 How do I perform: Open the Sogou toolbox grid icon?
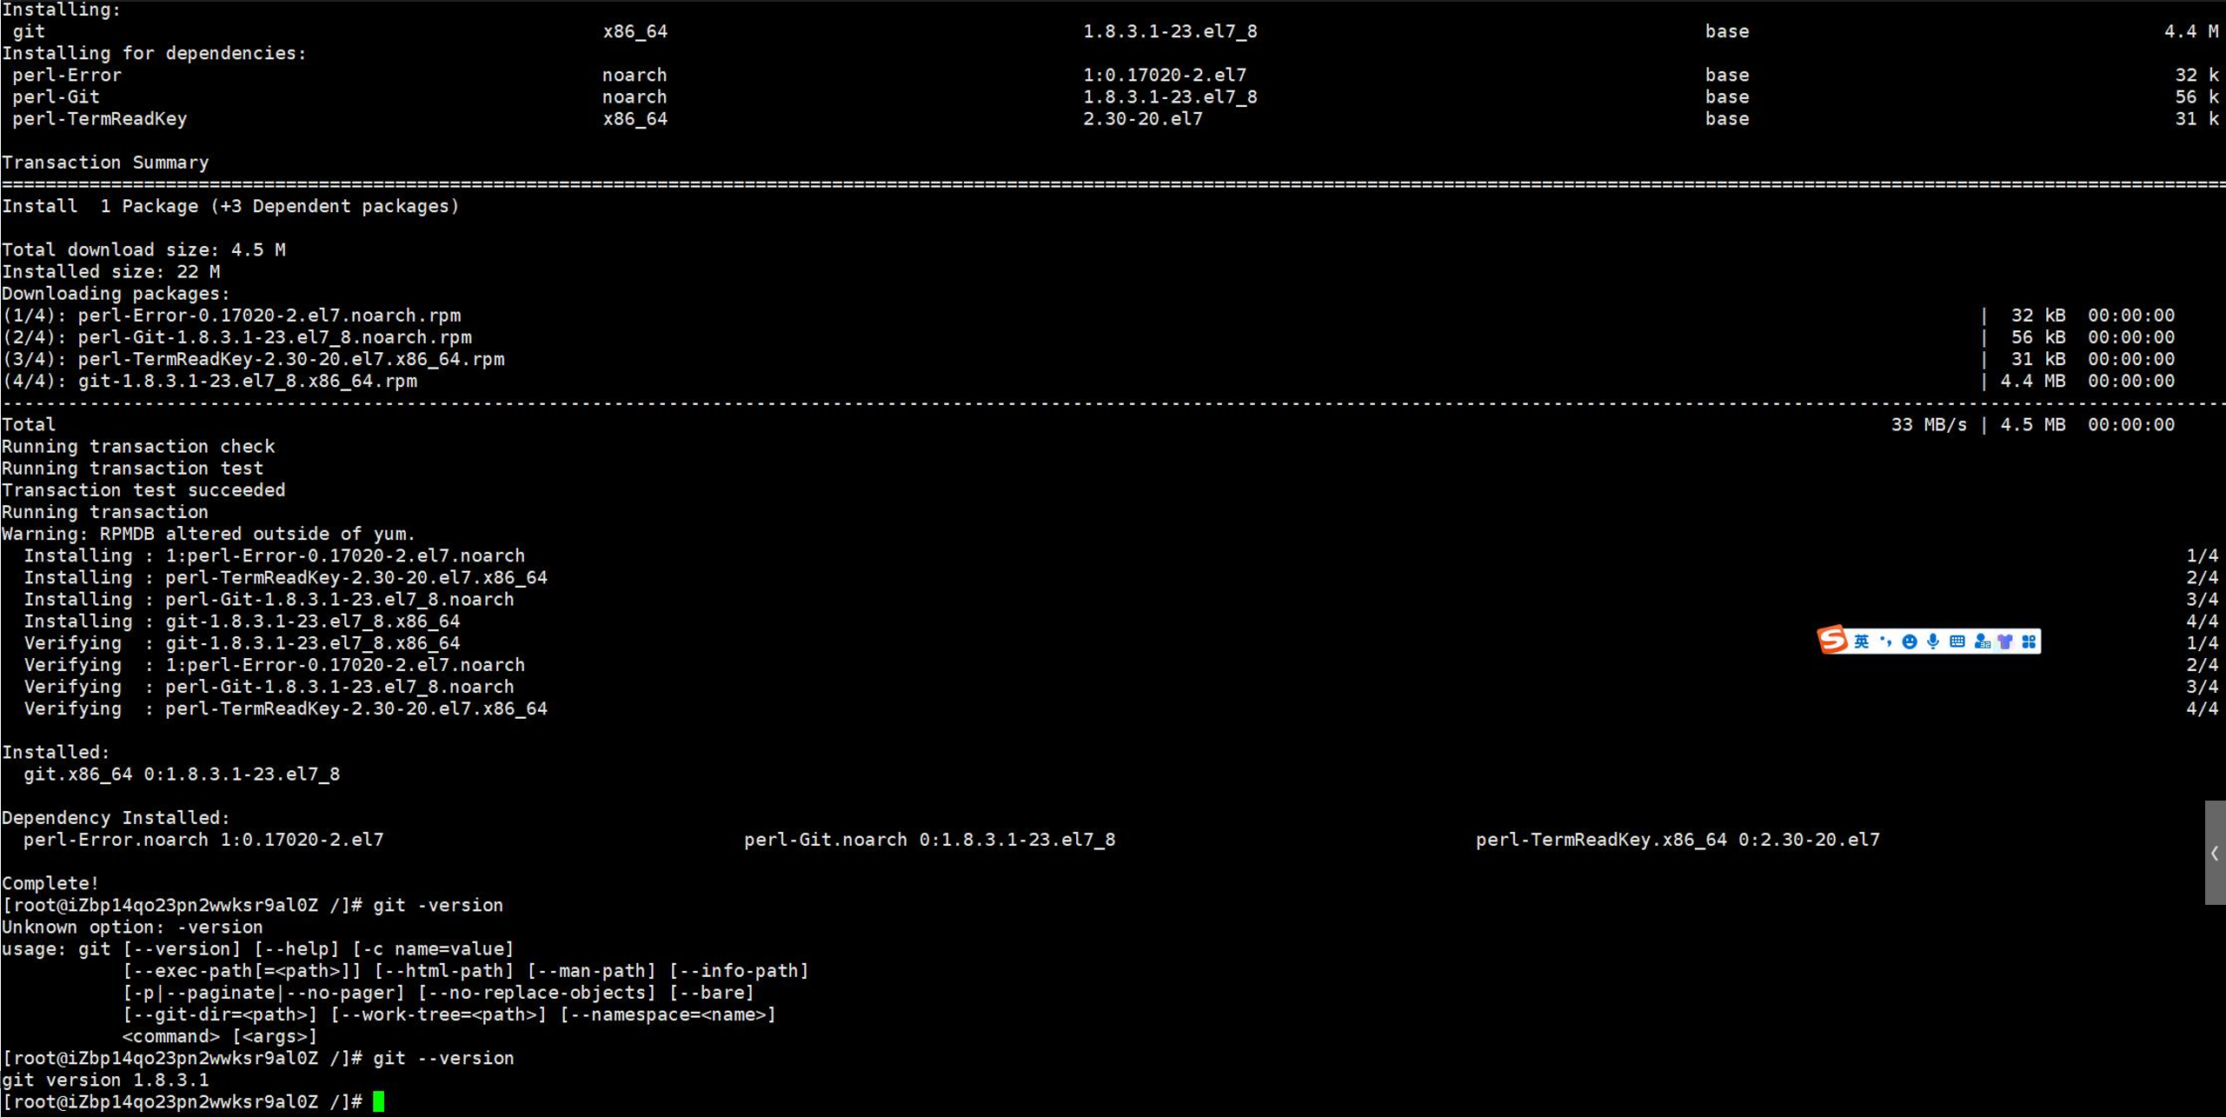click(x=2029, y=642)
